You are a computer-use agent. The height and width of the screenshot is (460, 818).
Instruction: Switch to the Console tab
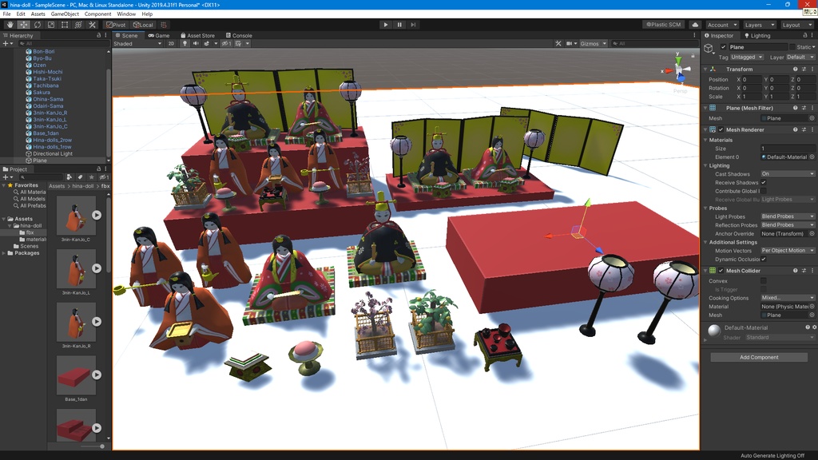pos(239,35)
